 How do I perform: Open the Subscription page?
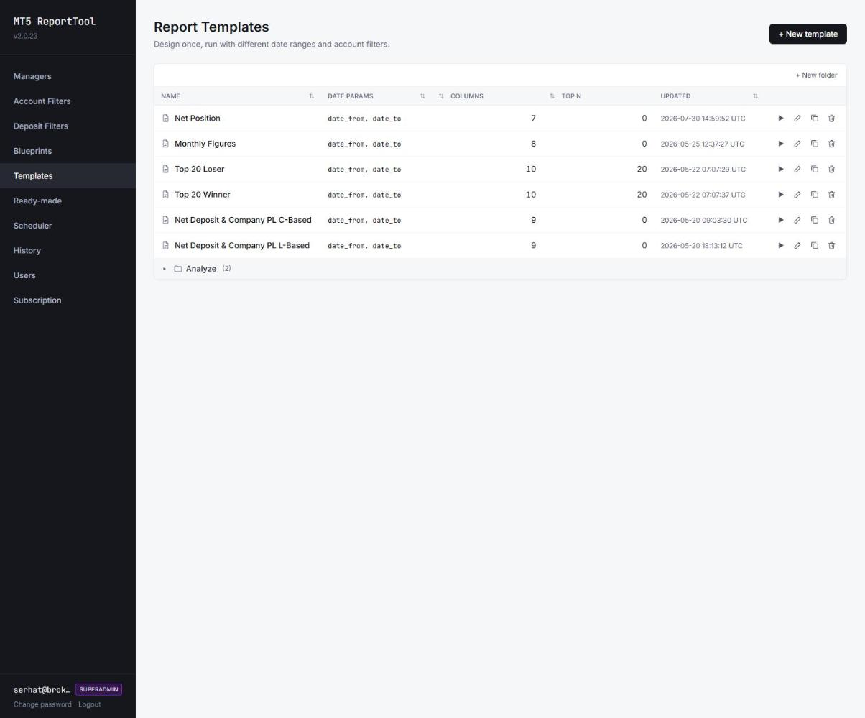point(68,300)
